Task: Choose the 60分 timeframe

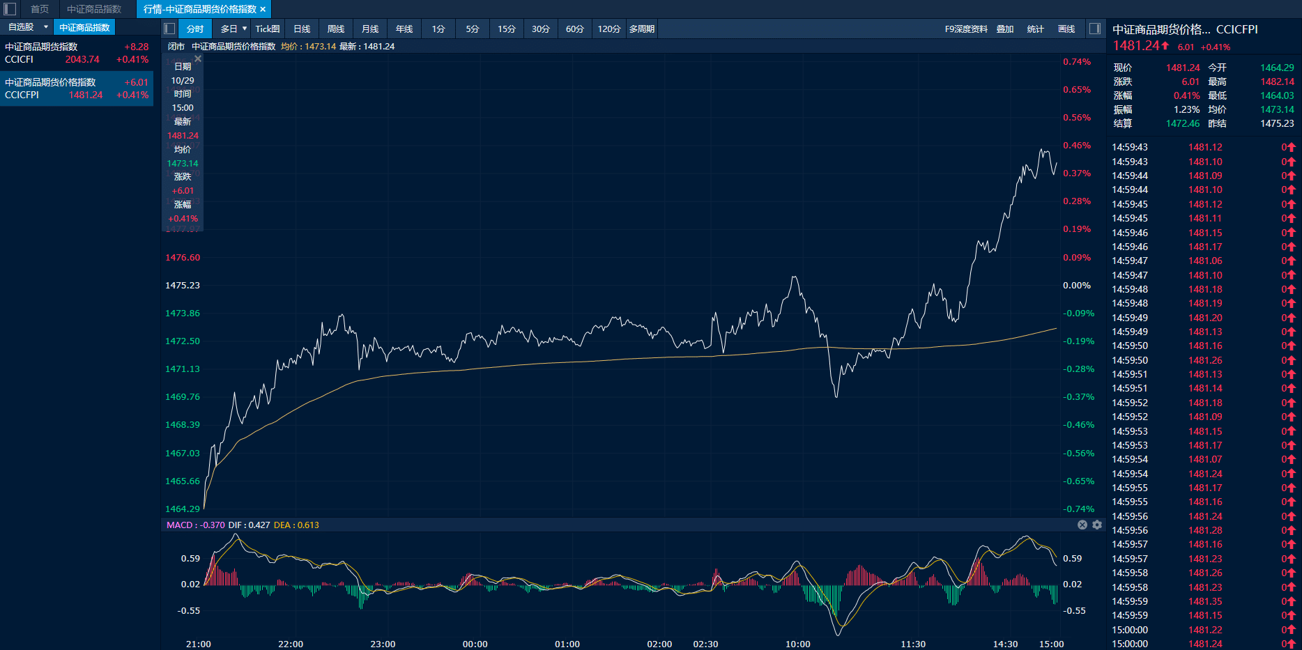Action: pyautogui.click(x=574, y=29)
